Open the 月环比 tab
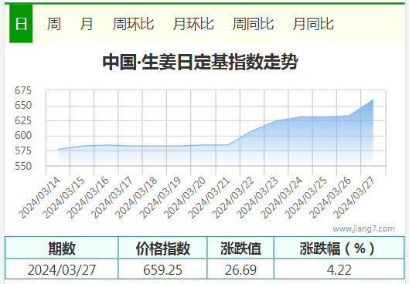 (193, 24)
